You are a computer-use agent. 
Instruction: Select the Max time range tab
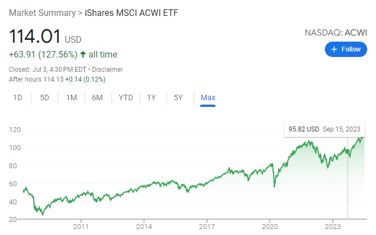click(x=208, y=98)
